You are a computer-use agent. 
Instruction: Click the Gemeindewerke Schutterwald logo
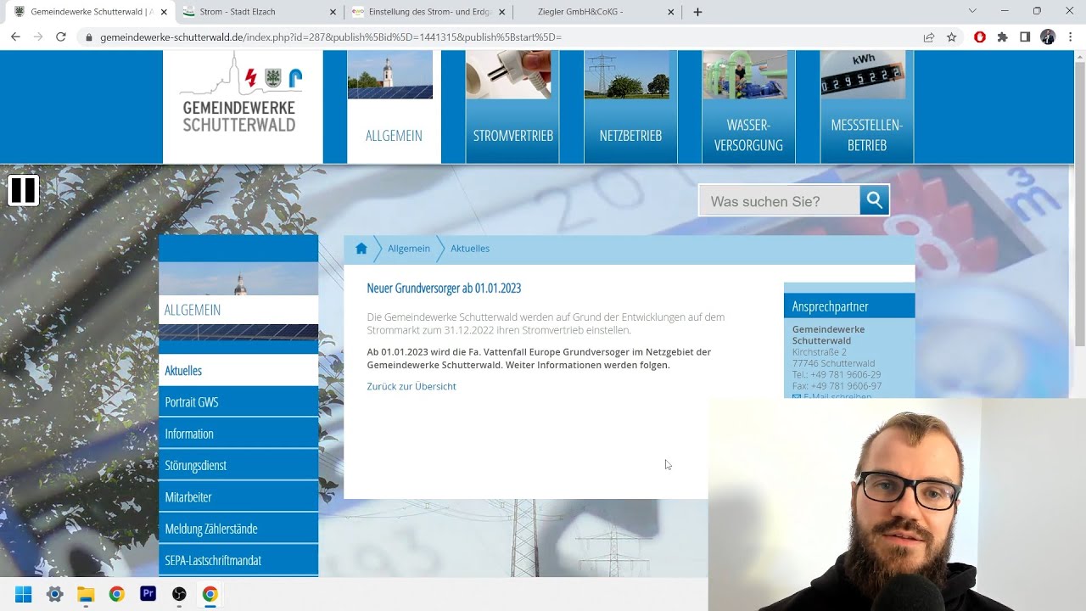click(243, 93)
